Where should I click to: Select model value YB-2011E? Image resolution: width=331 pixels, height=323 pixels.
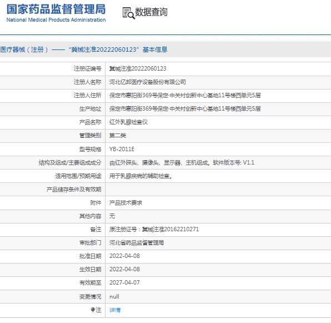pos(122,149)
